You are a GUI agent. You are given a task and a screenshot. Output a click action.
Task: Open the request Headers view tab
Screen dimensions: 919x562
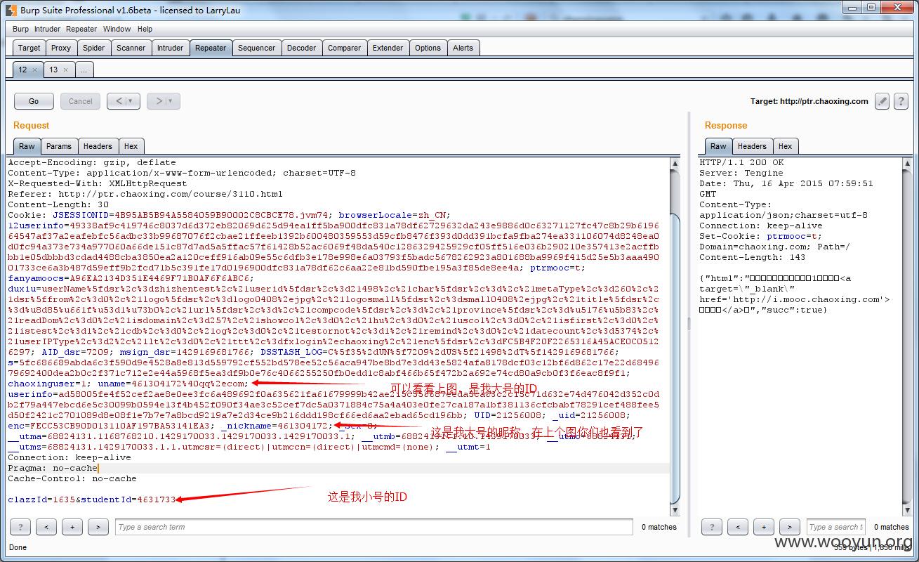(x=98, y=146)
